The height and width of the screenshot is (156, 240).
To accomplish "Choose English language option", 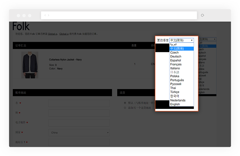I will [x=182, y=104].
